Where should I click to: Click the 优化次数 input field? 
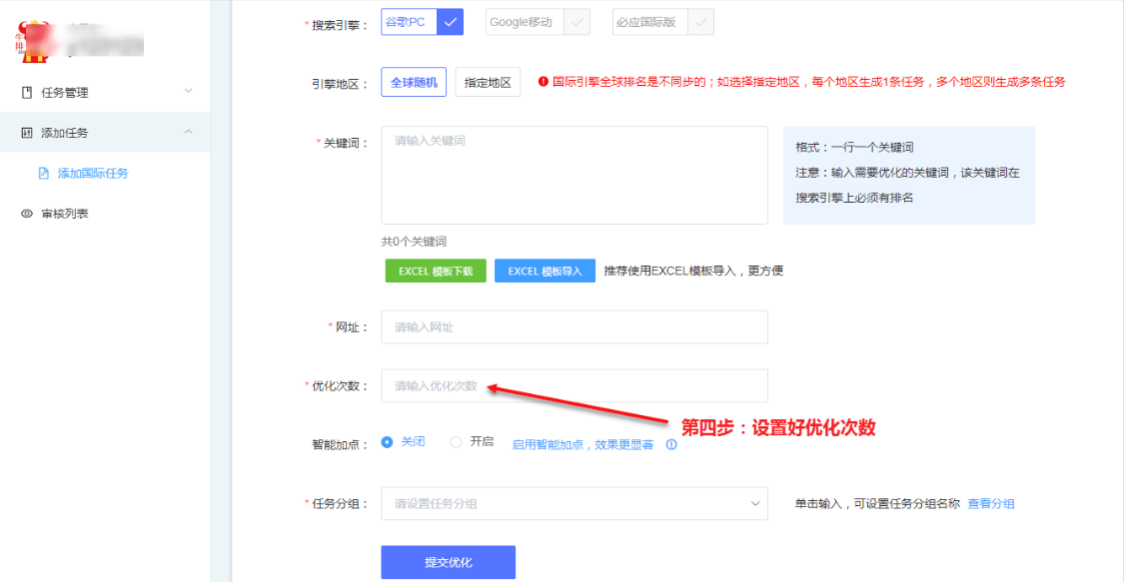click(x=573, y=386)
